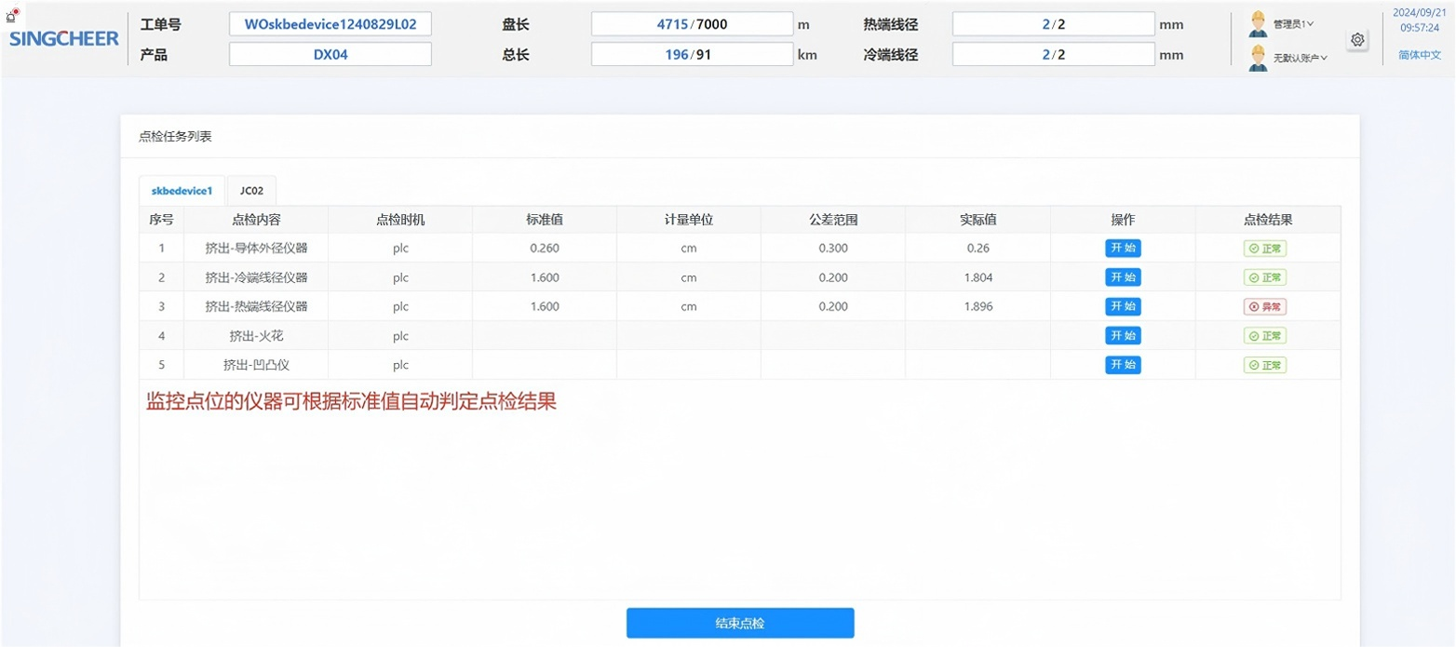Click actual value 1.896 cell

coord(978,306)
